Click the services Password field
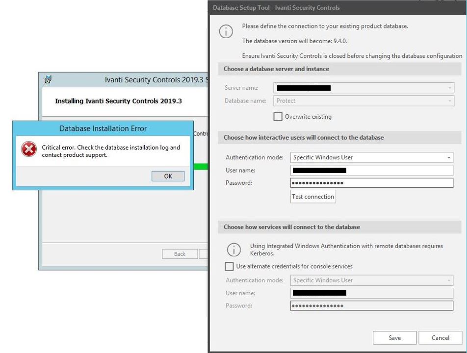467x353 pixels. [x=371, y=305]
